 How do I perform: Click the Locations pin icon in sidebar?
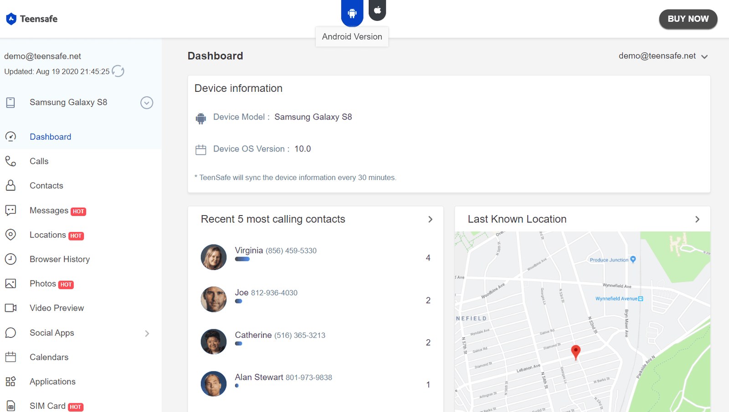(x=10, y=235)
